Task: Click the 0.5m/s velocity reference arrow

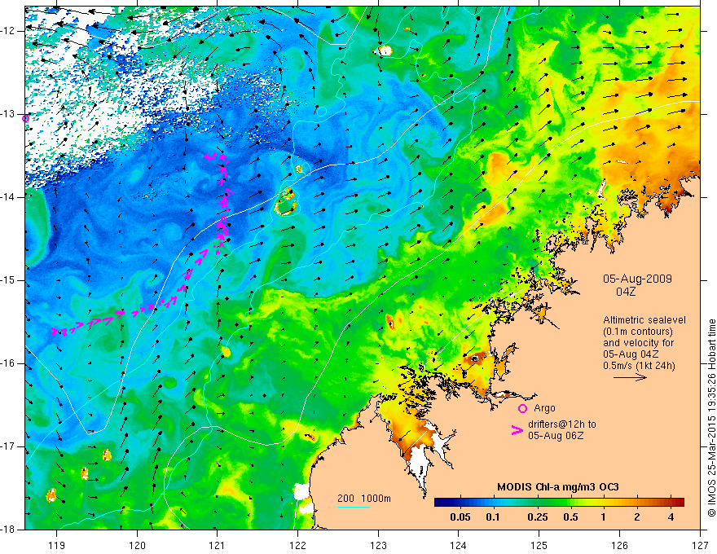Action: tap(630, 377)
